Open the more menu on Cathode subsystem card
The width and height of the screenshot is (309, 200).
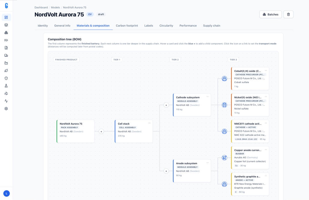click(x=207, y=97)
